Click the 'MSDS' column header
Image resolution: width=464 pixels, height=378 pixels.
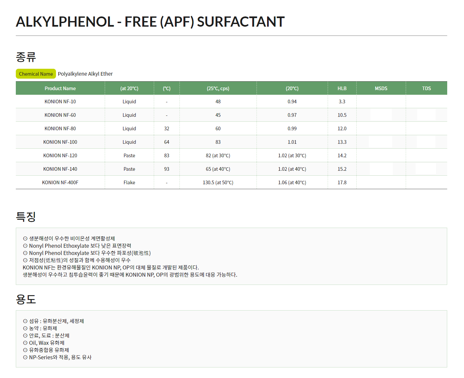381,88
